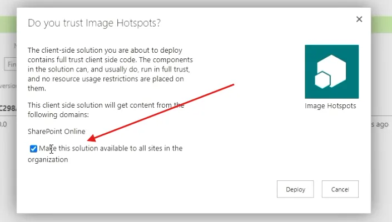This screenshot has width=392, height=222.
Task: Click the Find field in background page
Action: (10, 64)
